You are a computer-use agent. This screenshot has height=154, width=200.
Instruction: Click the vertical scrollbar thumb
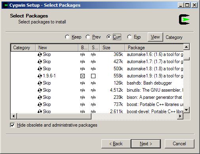click(187, 59)
